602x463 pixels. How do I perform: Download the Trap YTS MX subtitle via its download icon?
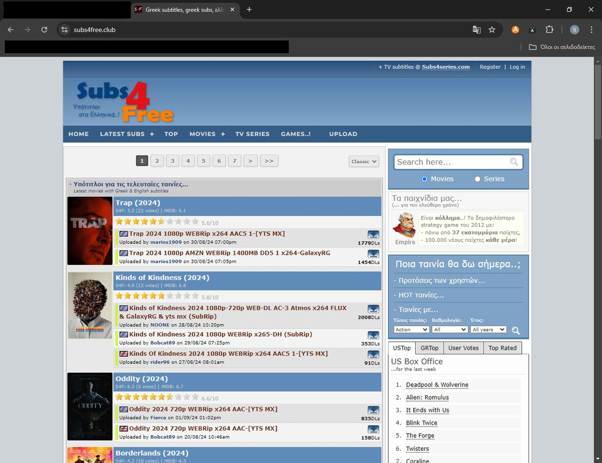[373, 234]
